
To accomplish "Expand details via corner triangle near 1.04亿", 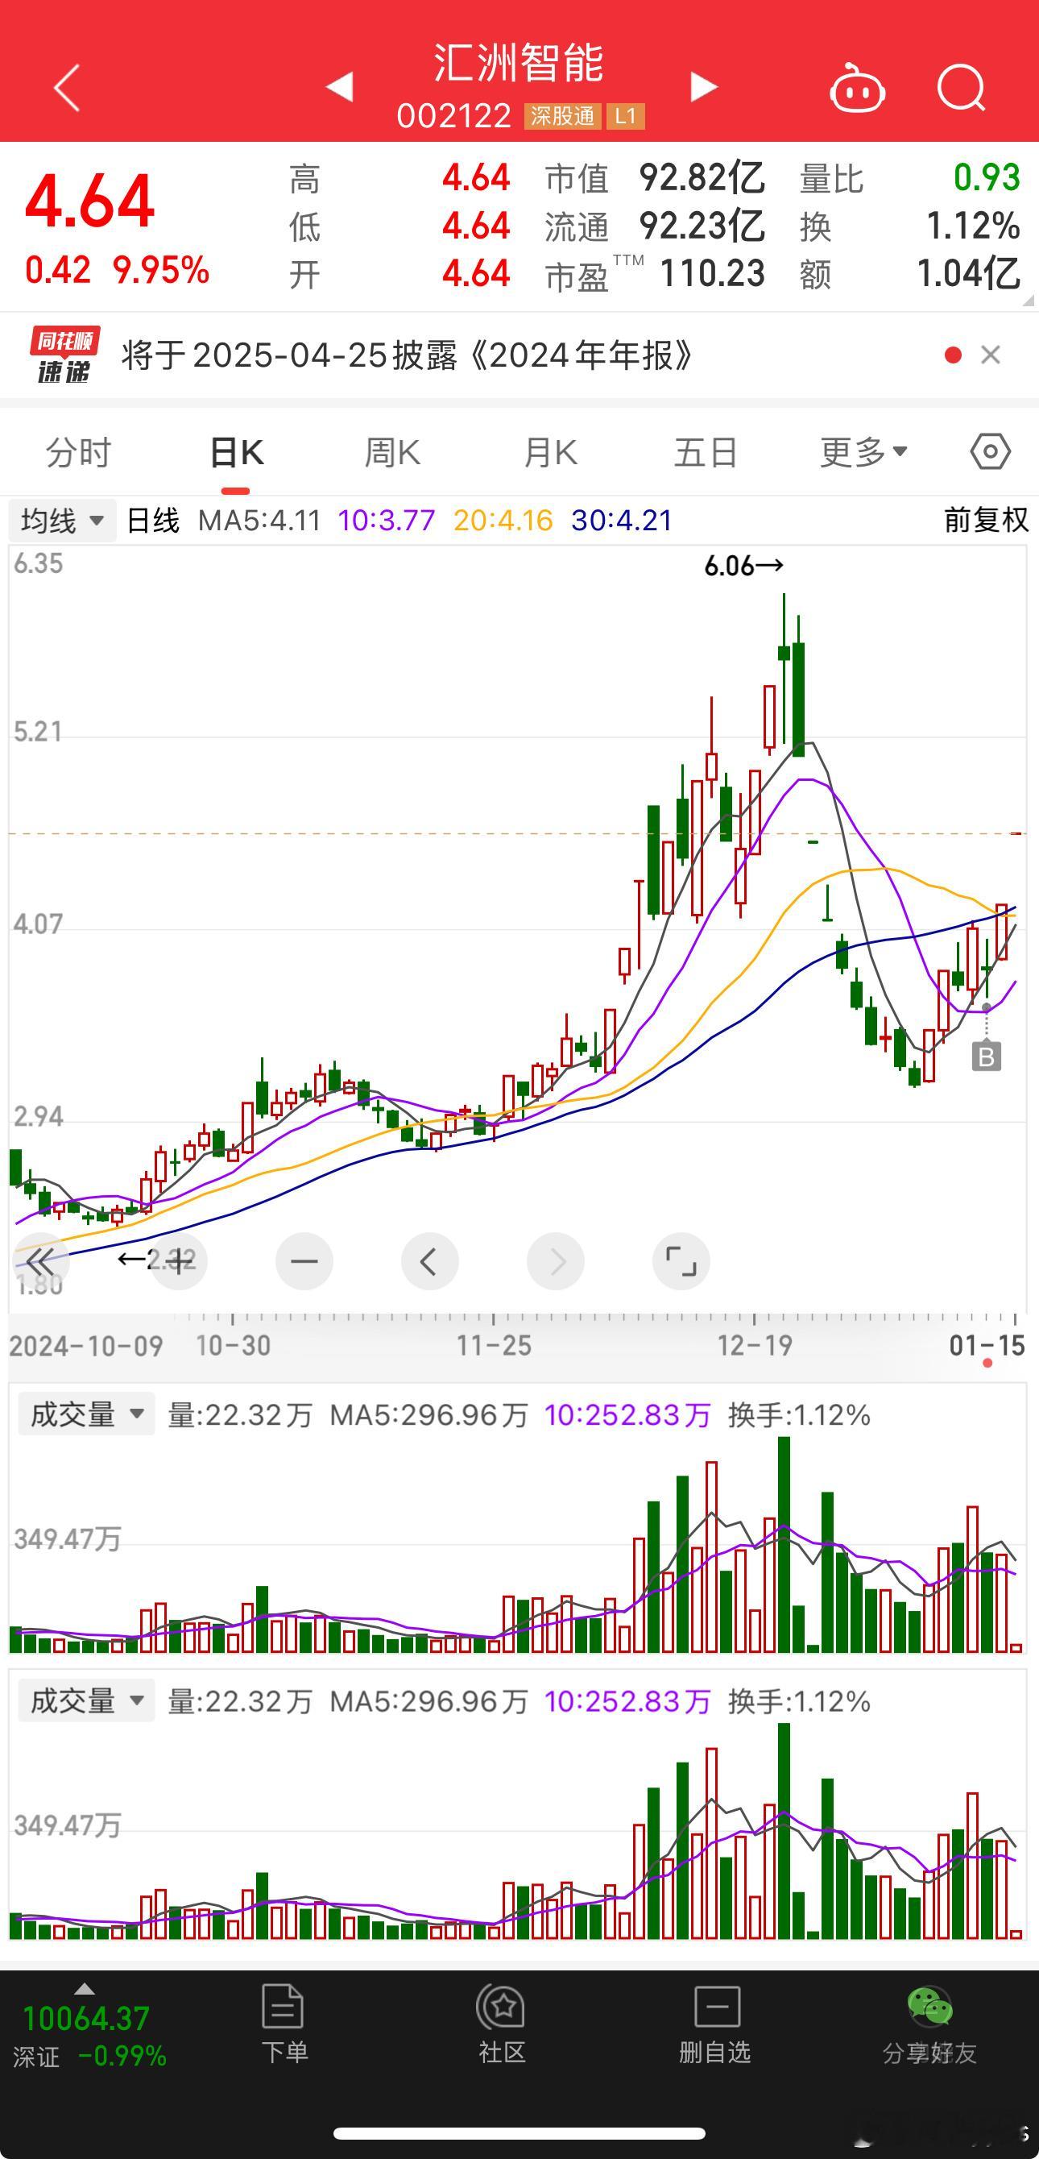I will (x=1028, y=299).
